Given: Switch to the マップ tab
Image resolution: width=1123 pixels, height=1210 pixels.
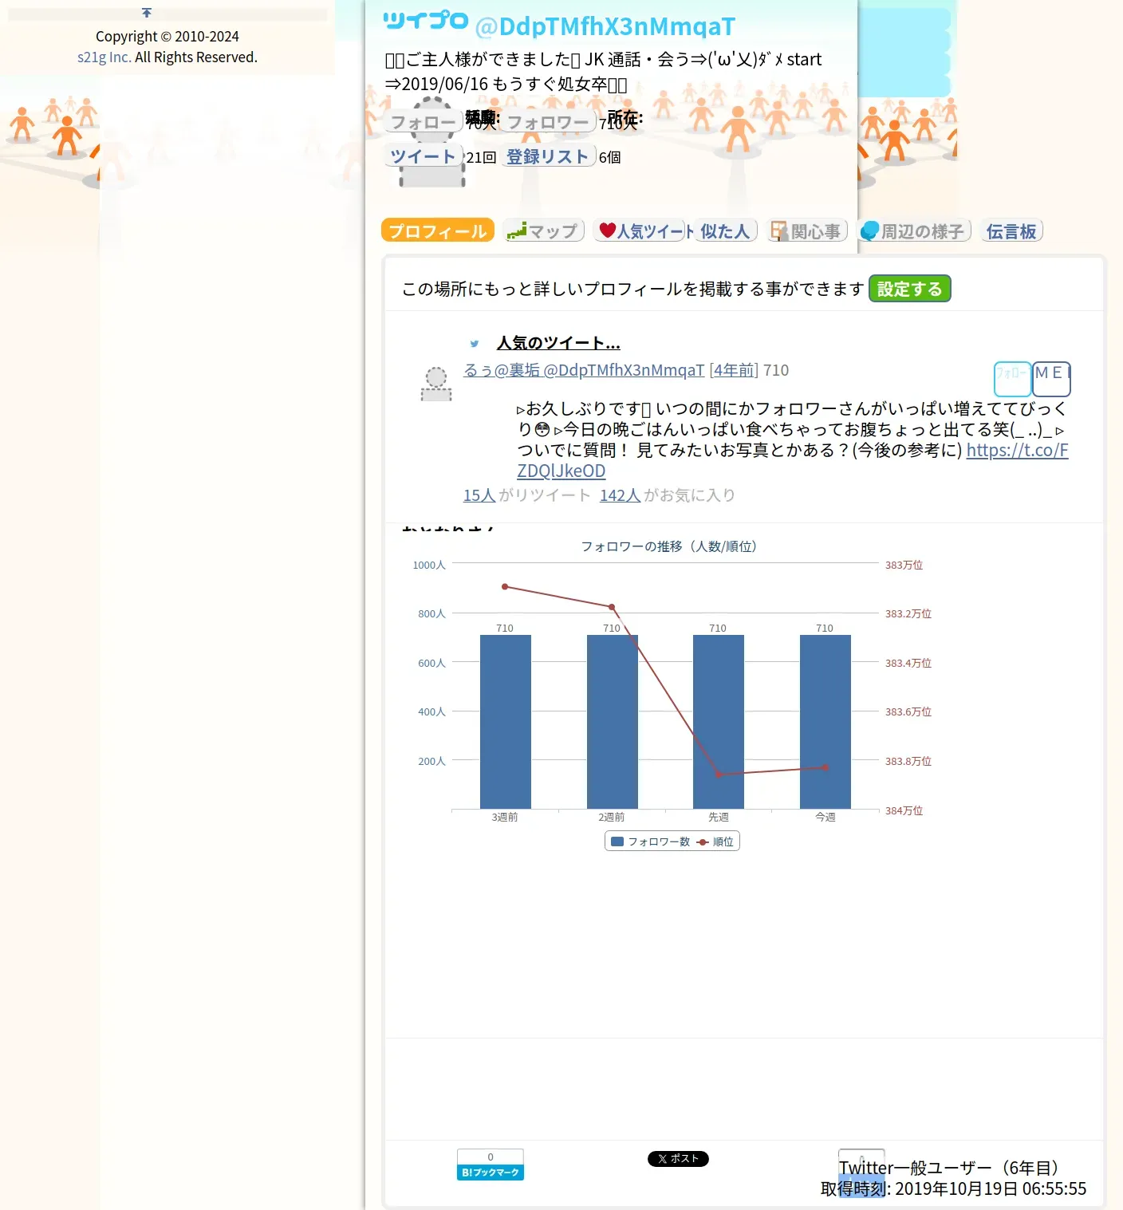Looking at the screenshot, I should coord(544,231).
